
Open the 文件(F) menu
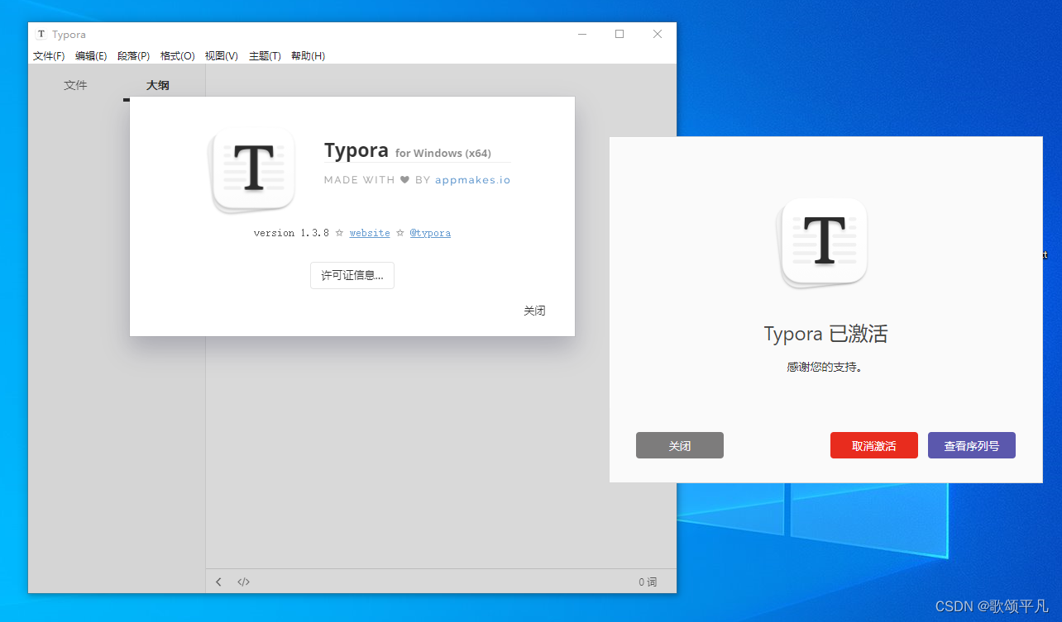point(49,56)
